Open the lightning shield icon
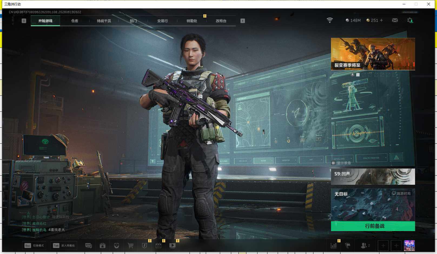Viewport: 437px width, 254px height. 144,246
